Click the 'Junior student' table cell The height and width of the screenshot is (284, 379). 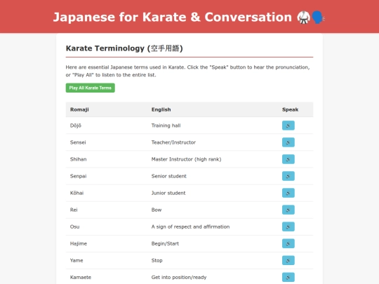[168, 193]
